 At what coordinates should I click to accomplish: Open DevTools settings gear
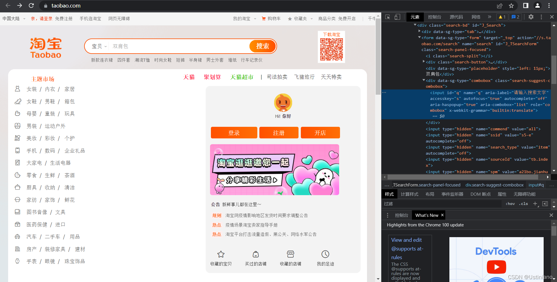coord(531,17)
